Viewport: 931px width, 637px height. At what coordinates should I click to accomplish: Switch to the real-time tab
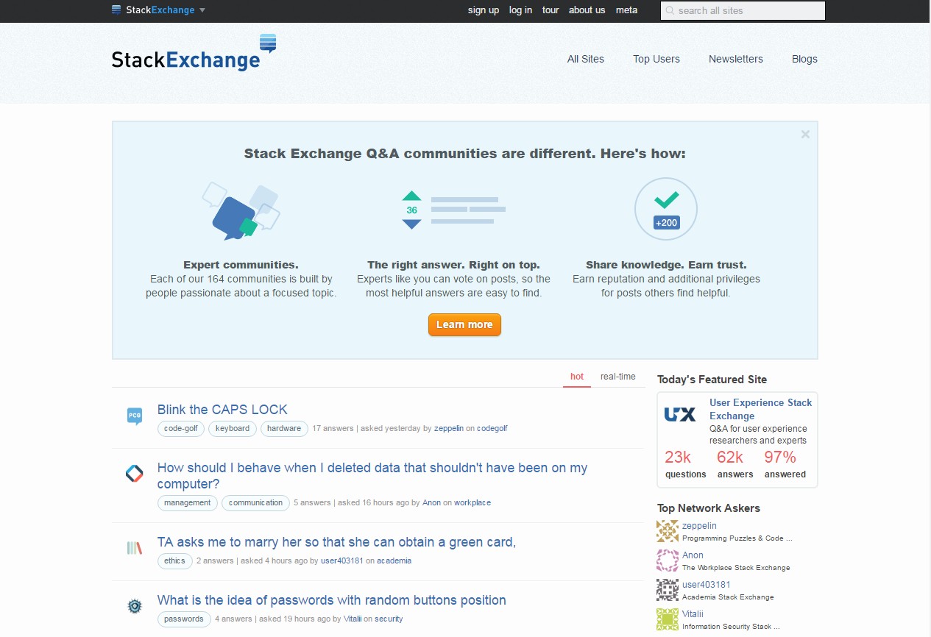tap(617, 377)
